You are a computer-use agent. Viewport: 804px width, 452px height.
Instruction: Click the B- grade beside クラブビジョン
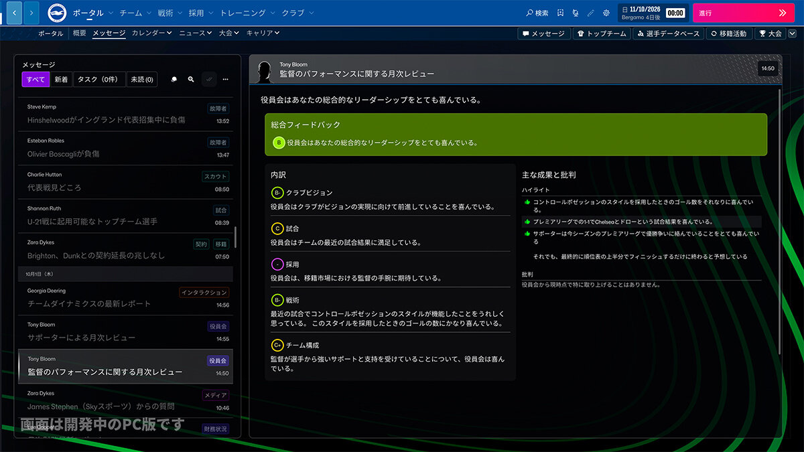pos(277,193)
